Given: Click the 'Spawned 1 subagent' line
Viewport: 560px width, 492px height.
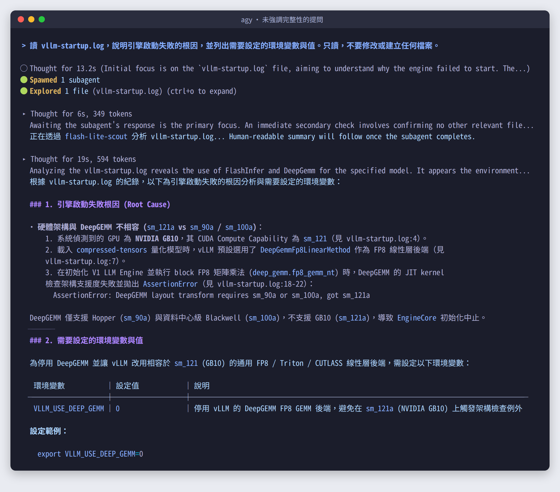Looking at the screenshot, I should 65,80.
